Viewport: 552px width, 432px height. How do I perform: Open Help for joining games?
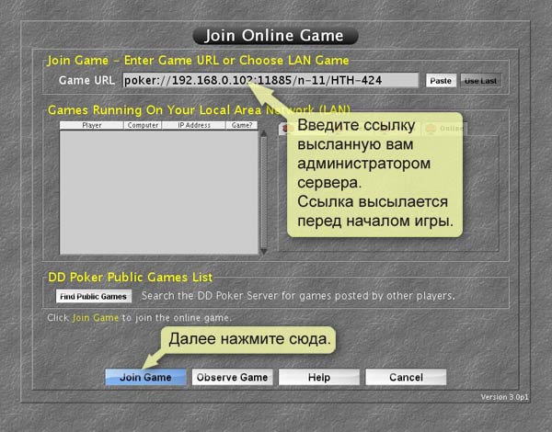pyautogui.click(x=318, y=377)
